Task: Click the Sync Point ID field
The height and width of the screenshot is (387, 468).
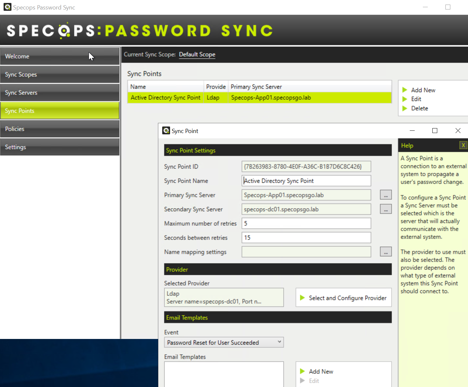Action: pos(306,166)
